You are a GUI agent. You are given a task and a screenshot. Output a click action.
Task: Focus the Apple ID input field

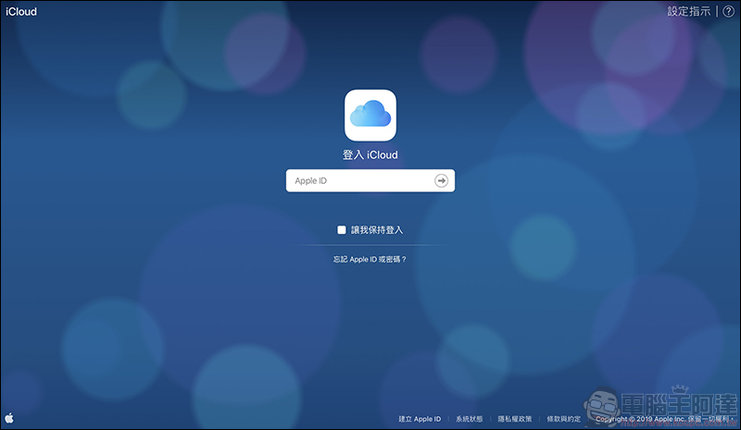(370, 180)
